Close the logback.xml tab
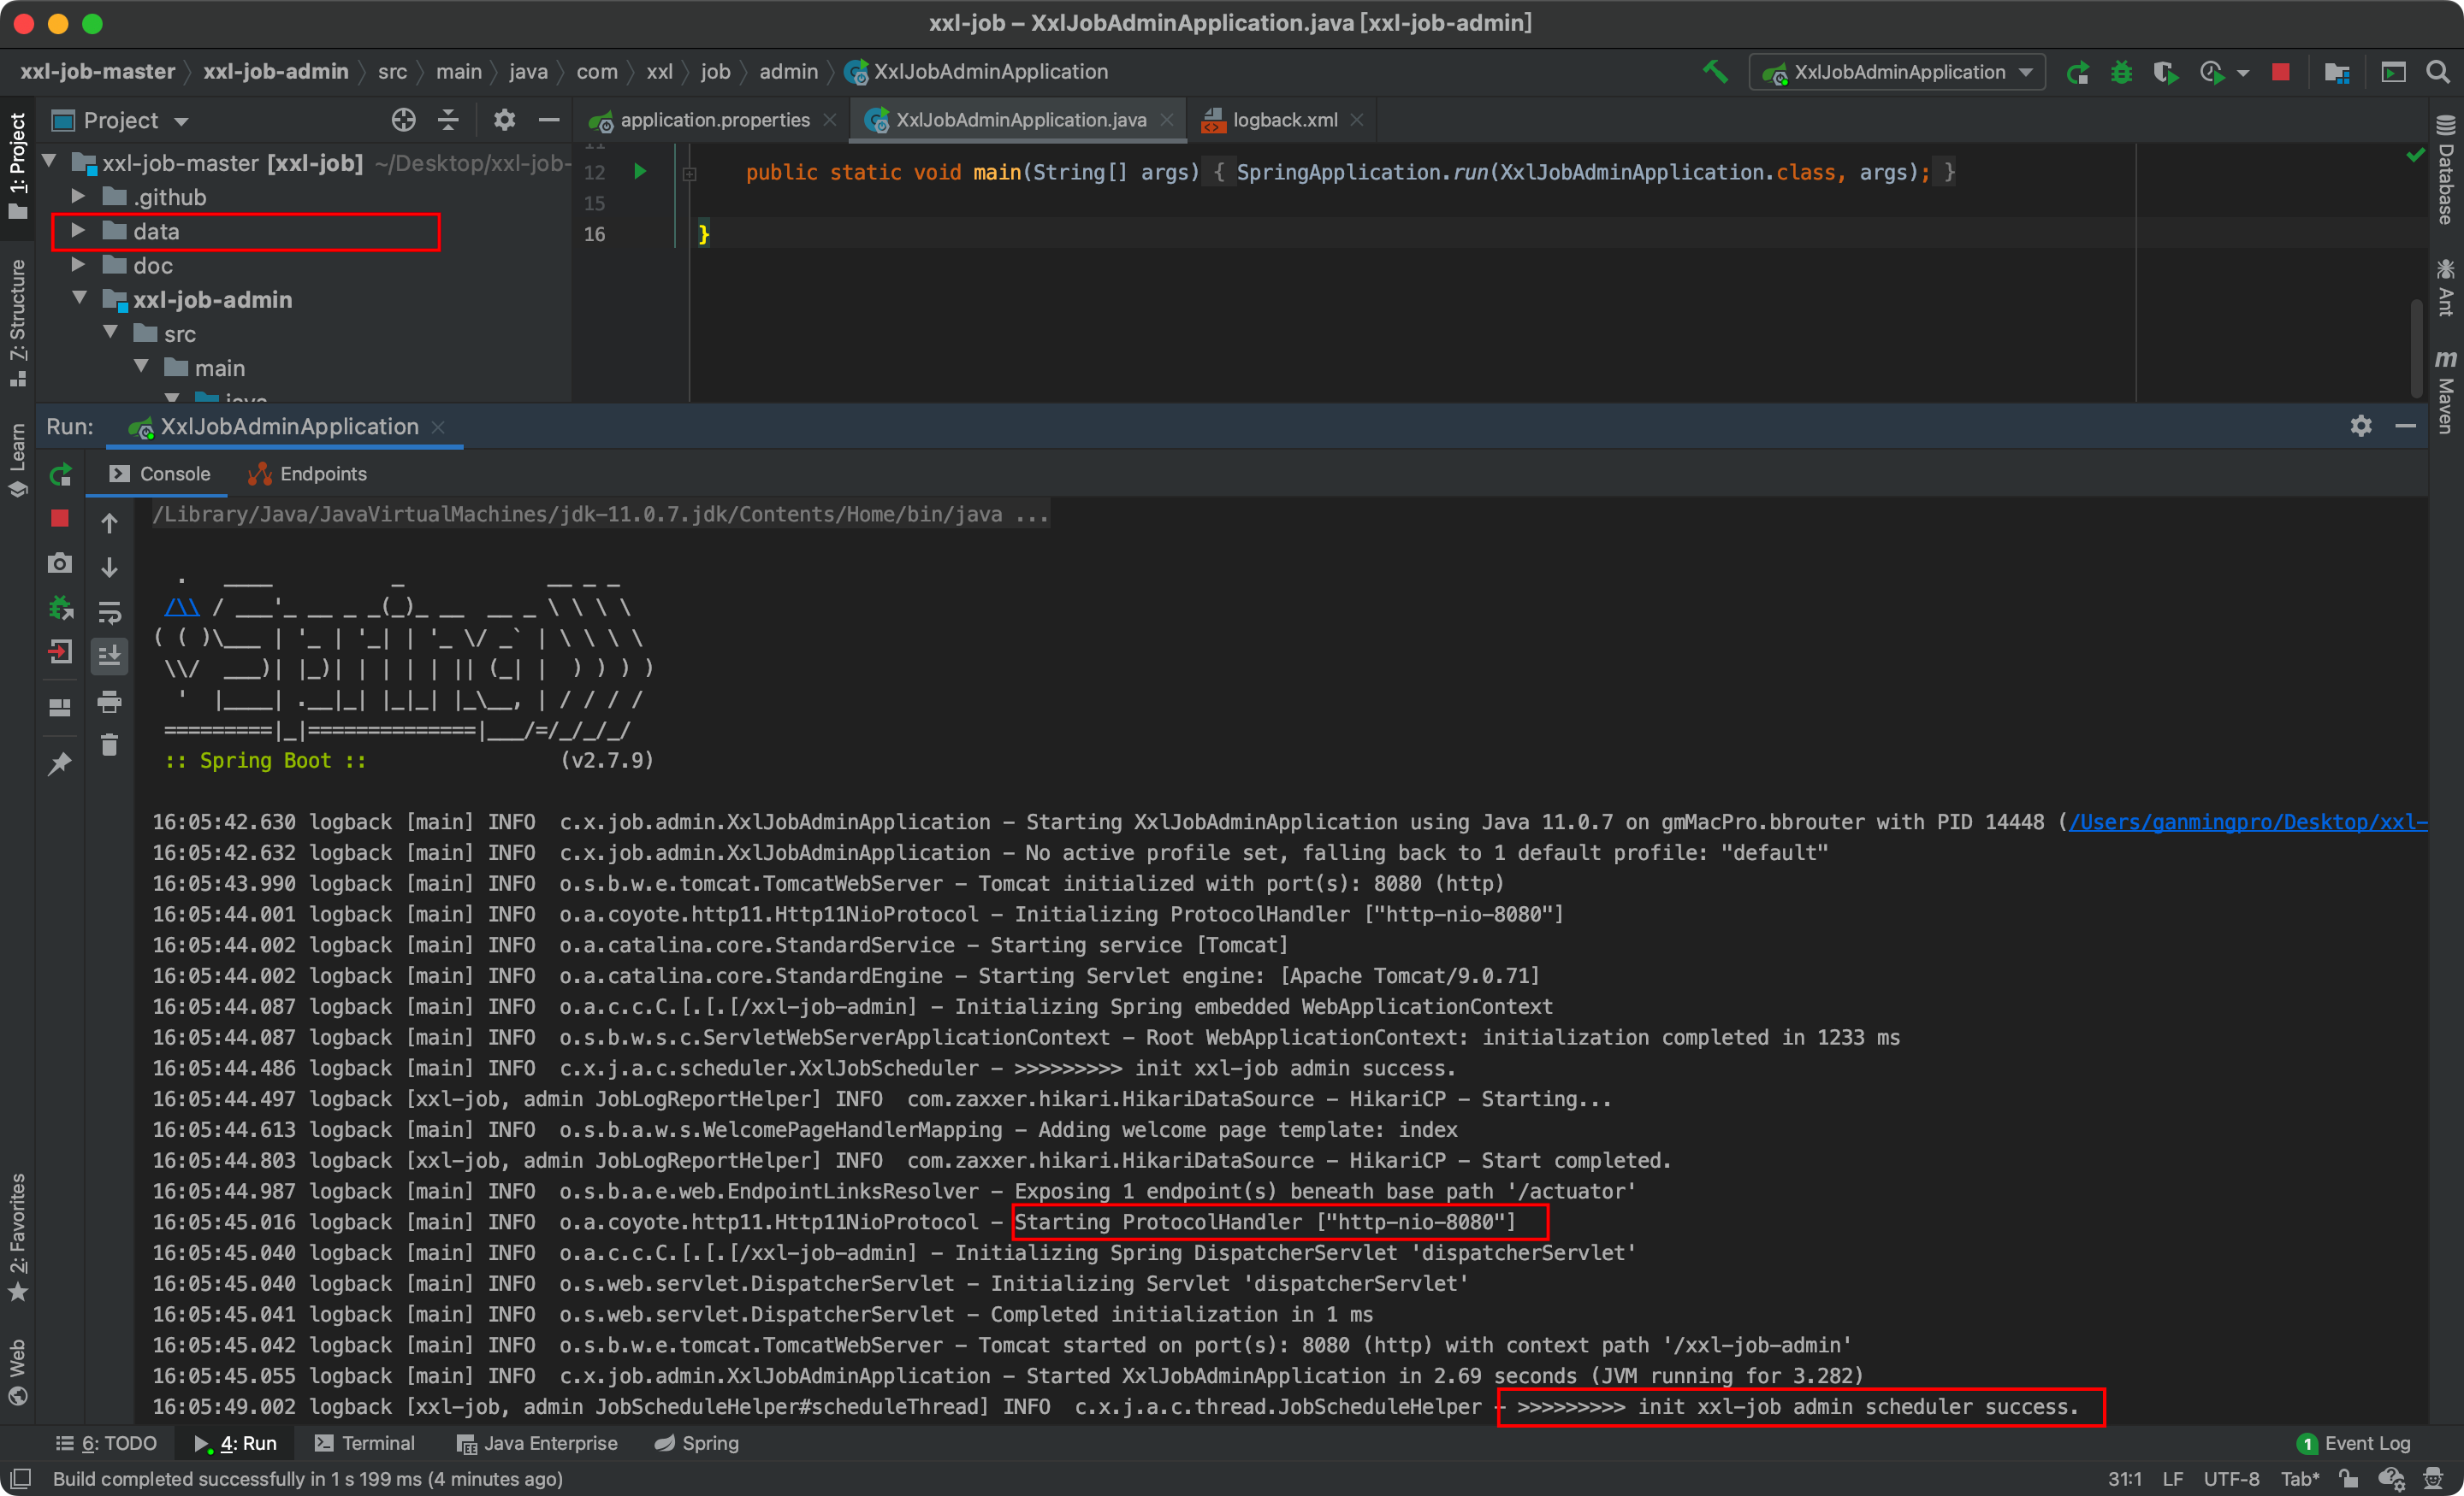 click(x=1356, y=120)
